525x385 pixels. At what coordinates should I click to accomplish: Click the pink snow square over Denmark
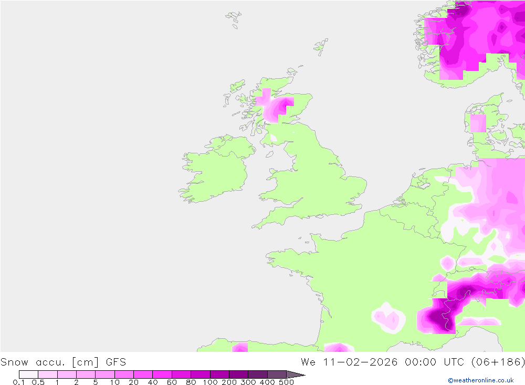pos(478,123)
